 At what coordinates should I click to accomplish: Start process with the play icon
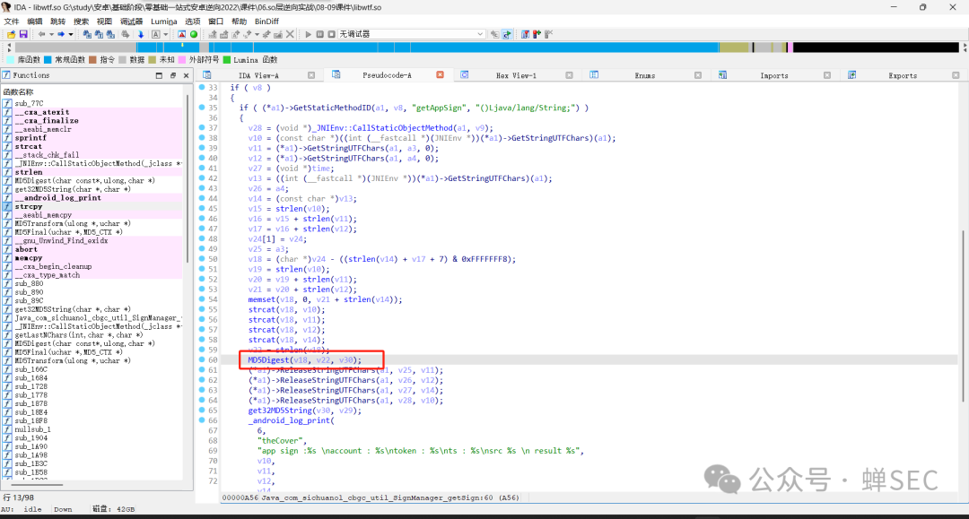[x=308, y=34]
